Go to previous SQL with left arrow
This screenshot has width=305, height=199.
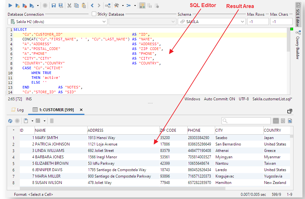click(92, 5)
